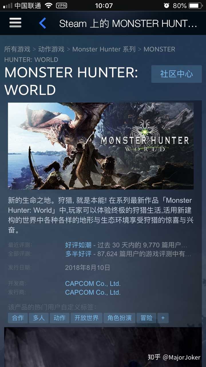Open the CAPCOM Co., Ltd. developer link
Screen dimensions: 206x367
coord(93,284)
